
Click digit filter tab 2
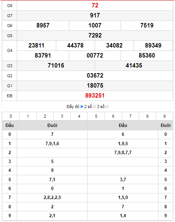45,116
